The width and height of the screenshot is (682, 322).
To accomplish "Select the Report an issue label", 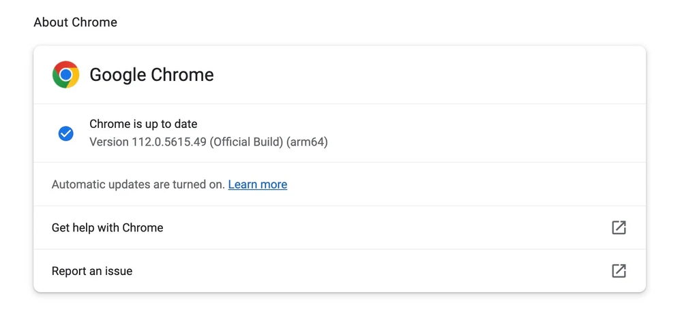I will [x=92, y=271].
